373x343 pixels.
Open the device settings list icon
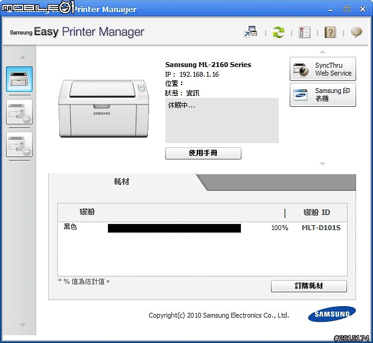coord(304,32)
